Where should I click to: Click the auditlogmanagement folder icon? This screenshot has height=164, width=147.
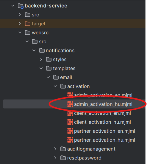[63, 149]
